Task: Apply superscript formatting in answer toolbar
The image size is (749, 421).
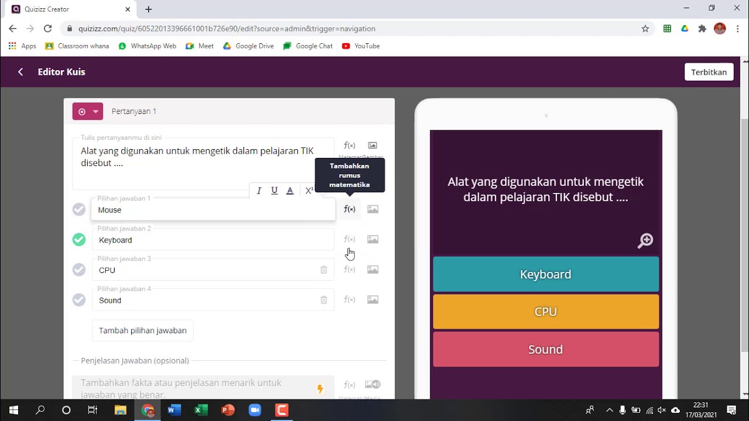Action: click(x=309, y=191)
